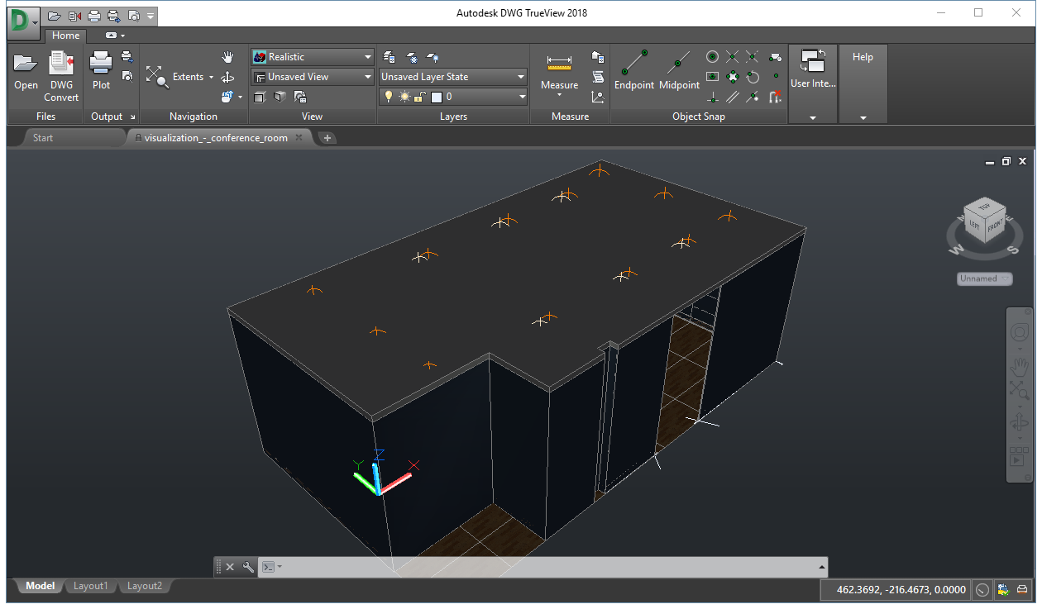Select the Home ribbon tab

click(x=65, y=36)
